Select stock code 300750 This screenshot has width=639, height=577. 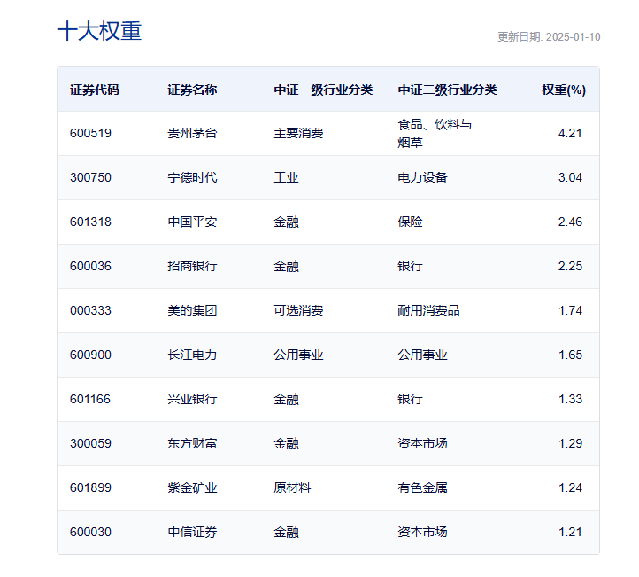click(90, 177)
